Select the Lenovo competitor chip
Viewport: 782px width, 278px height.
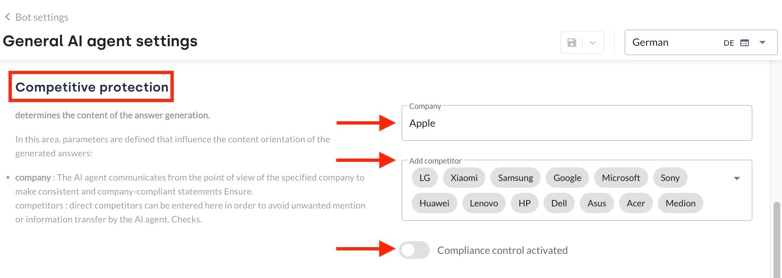point(484,203)
